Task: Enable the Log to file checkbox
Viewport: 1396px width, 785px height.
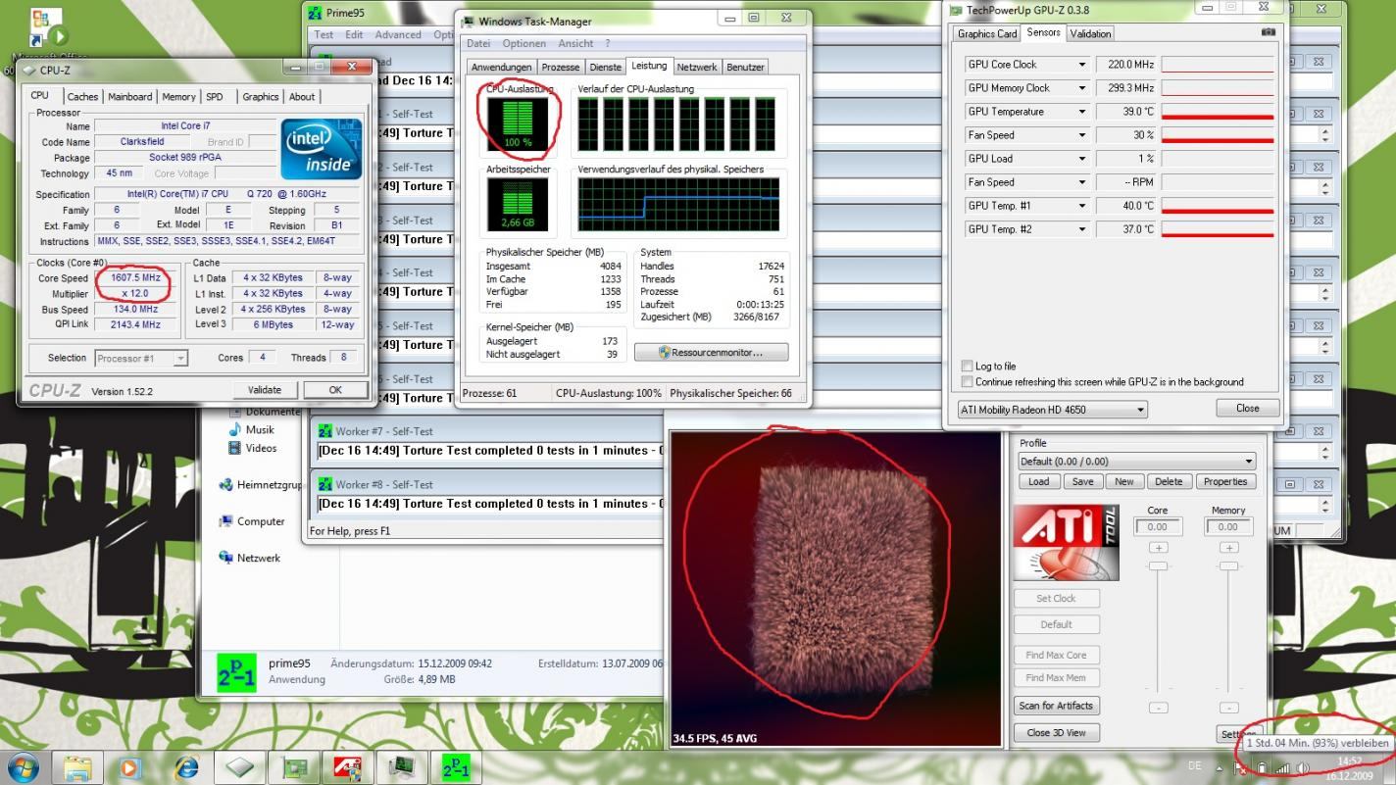Action: tap(969, 367)
